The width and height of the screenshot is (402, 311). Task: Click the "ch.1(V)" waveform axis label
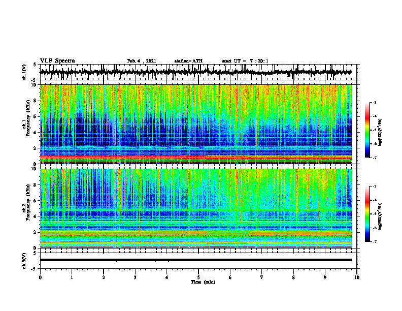pyautogui.click(x=24, y=72)
